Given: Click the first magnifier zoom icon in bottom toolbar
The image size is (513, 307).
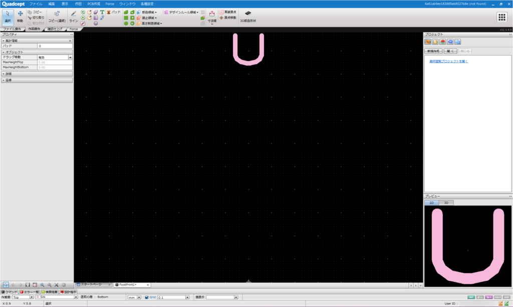Looking at the screenshot, I should [42, 285].
